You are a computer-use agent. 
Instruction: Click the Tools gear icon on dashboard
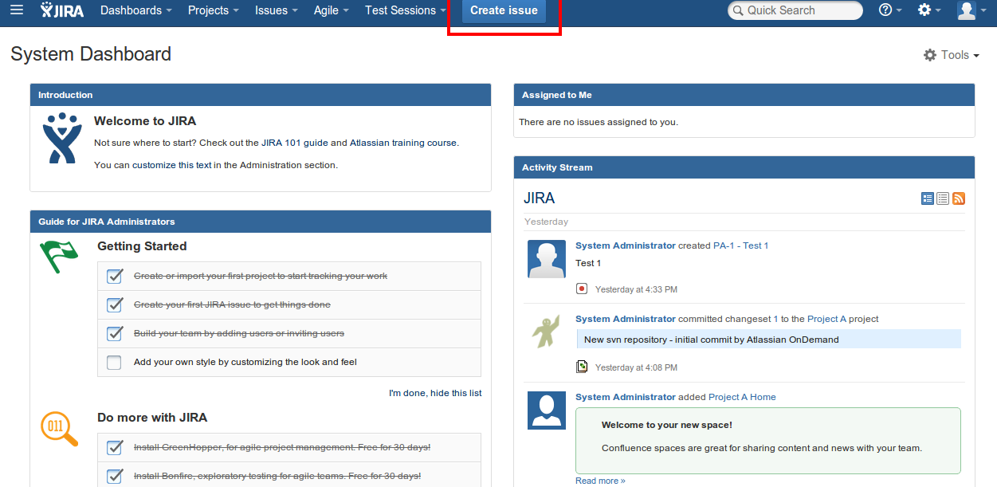[x=930, y=55]
